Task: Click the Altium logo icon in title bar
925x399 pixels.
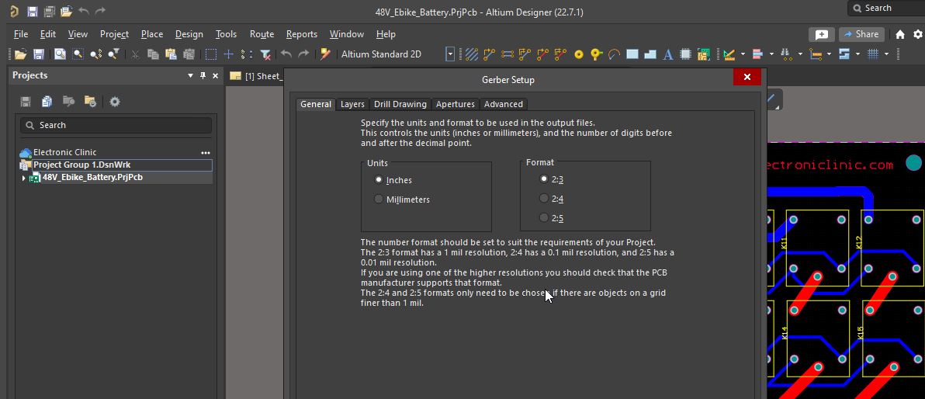Action: [x=13, y=11]
